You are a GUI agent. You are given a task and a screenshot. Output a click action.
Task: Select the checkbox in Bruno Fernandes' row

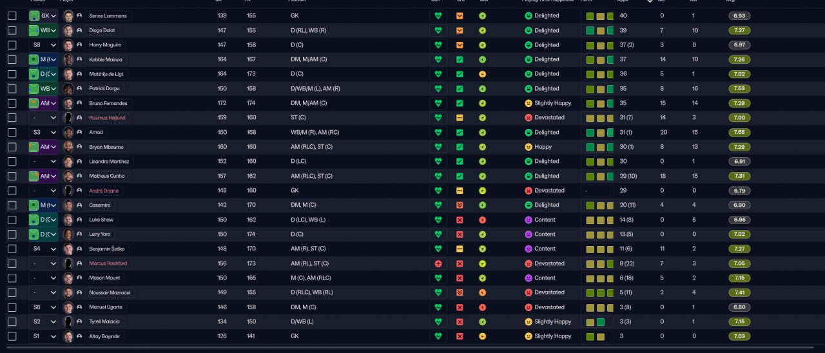12,103
